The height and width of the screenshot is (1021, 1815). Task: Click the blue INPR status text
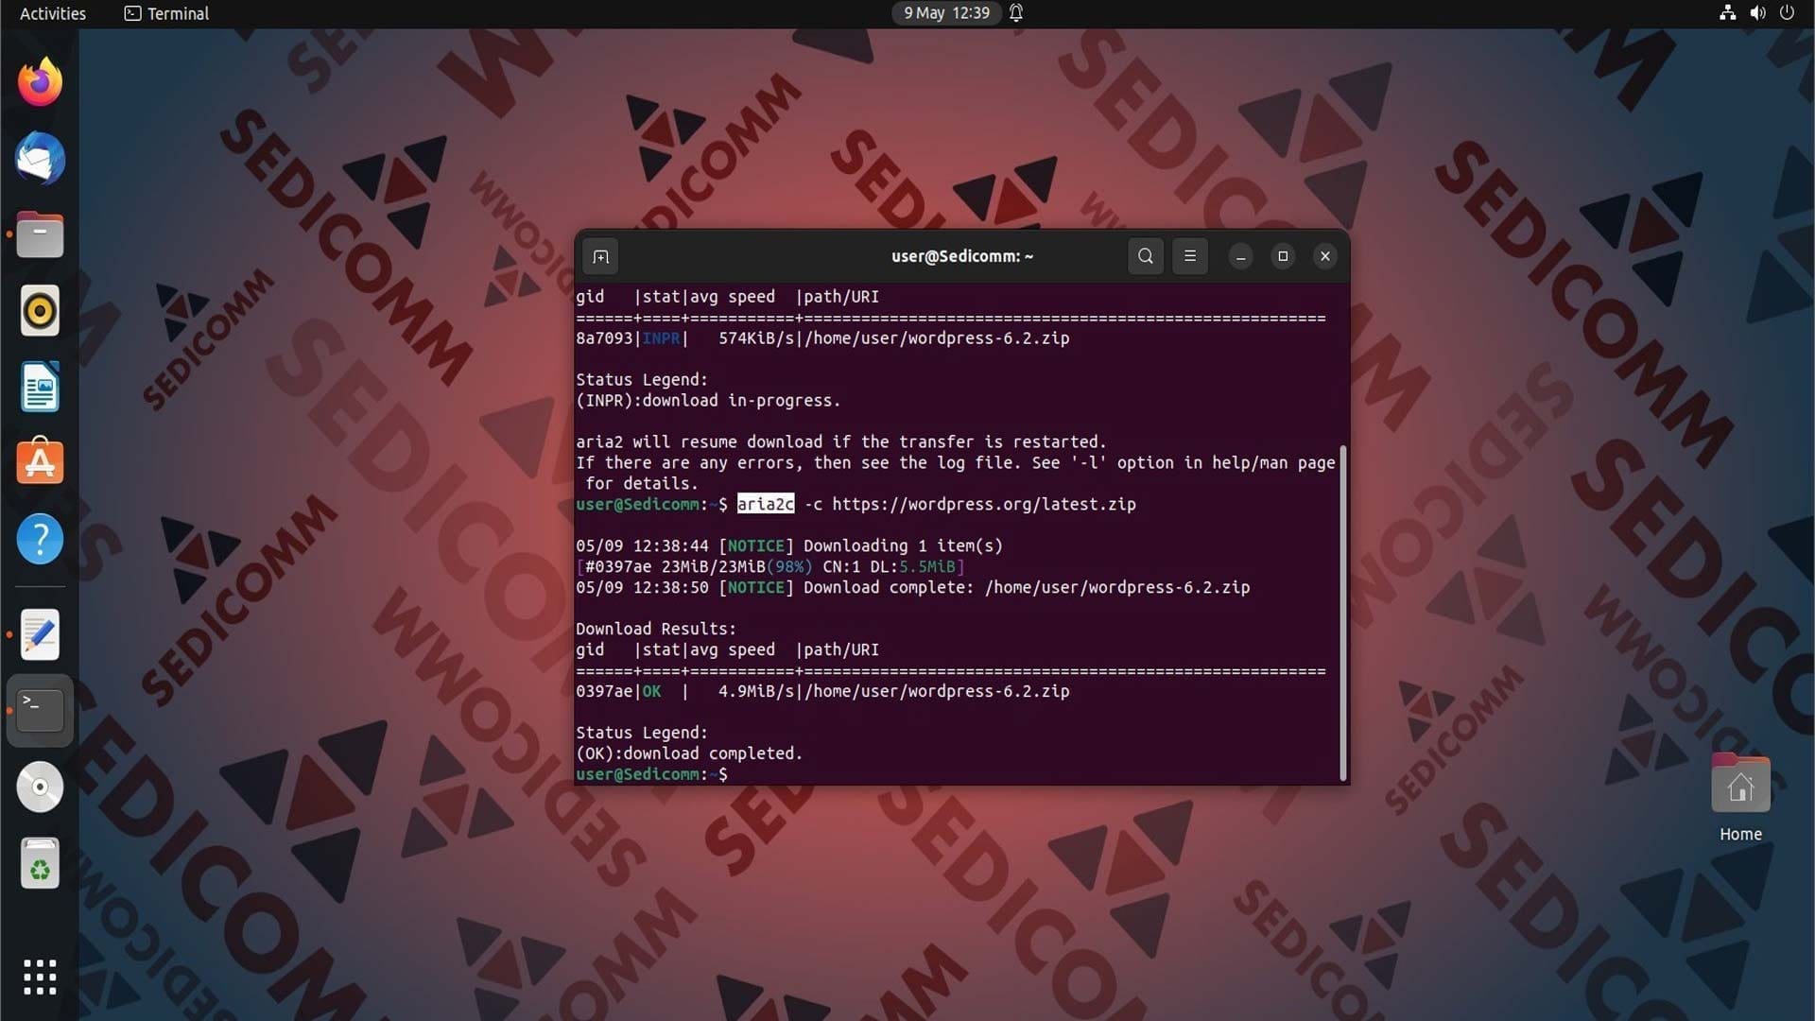tap(661, 337)
